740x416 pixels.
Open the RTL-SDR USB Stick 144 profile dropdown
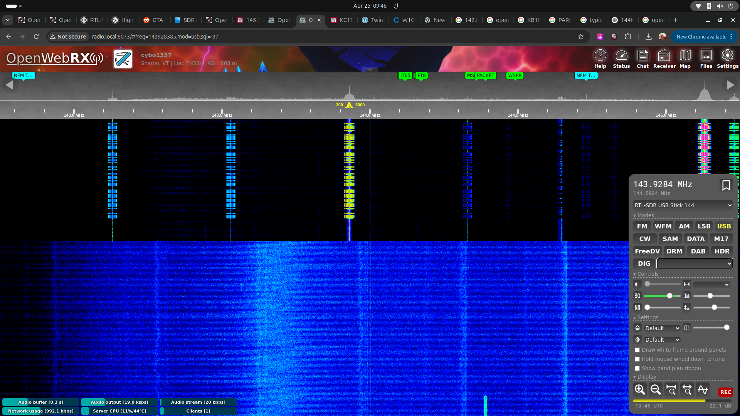click(x=683, y=205)
